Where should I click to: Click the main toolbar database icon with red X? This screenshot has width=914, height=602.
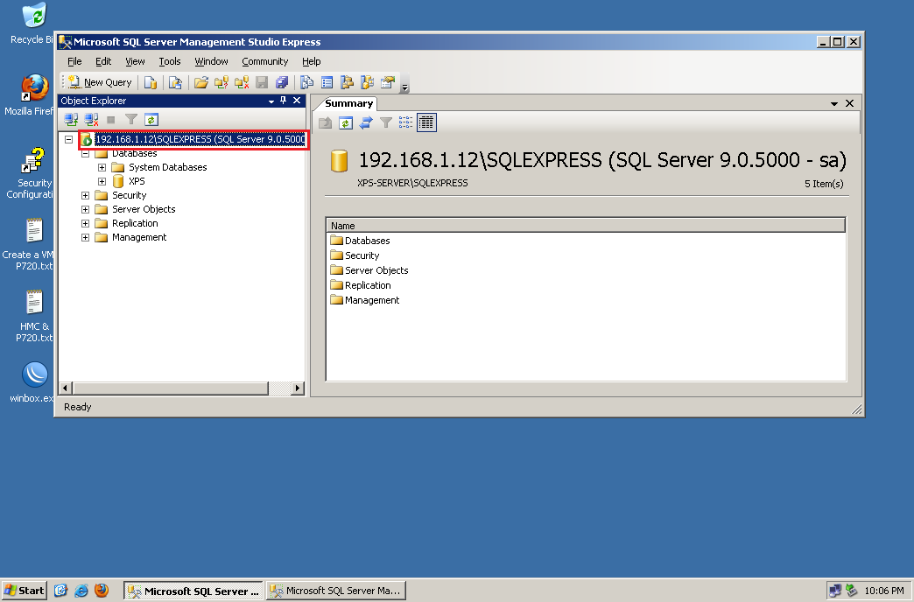coord(242,83)
